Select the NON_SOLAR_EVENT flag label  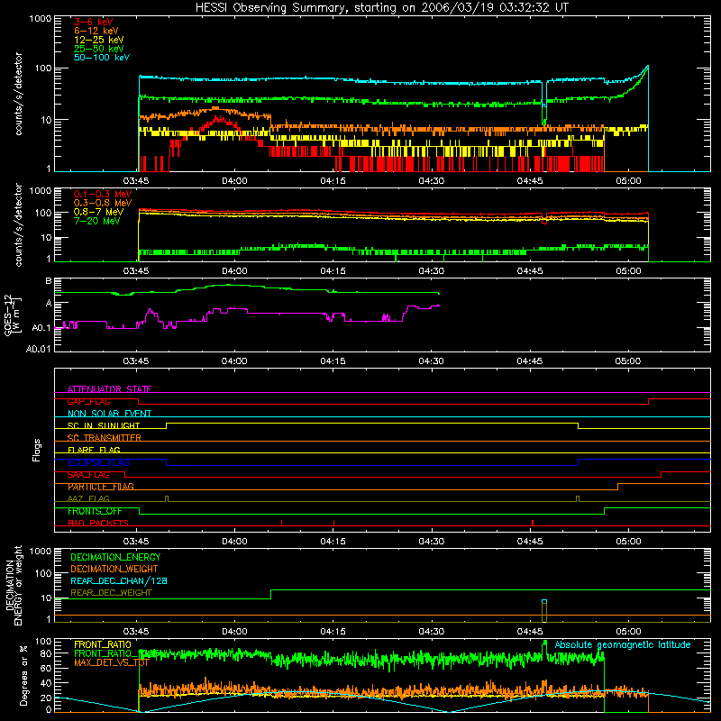coord(109,414)
